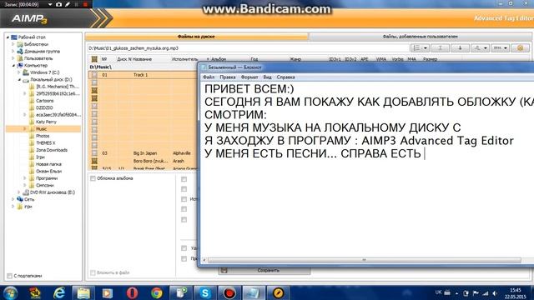Open the Windows Start menu
The height and width of the screenshot is (300, 534).
click(10, 292)
